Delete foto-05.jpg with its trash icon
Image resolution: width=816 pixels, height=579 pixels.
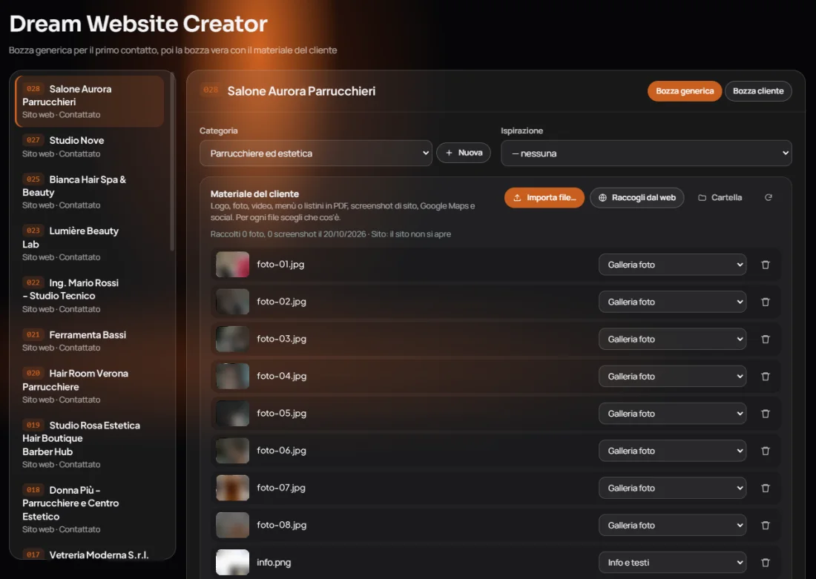(766, 414)
